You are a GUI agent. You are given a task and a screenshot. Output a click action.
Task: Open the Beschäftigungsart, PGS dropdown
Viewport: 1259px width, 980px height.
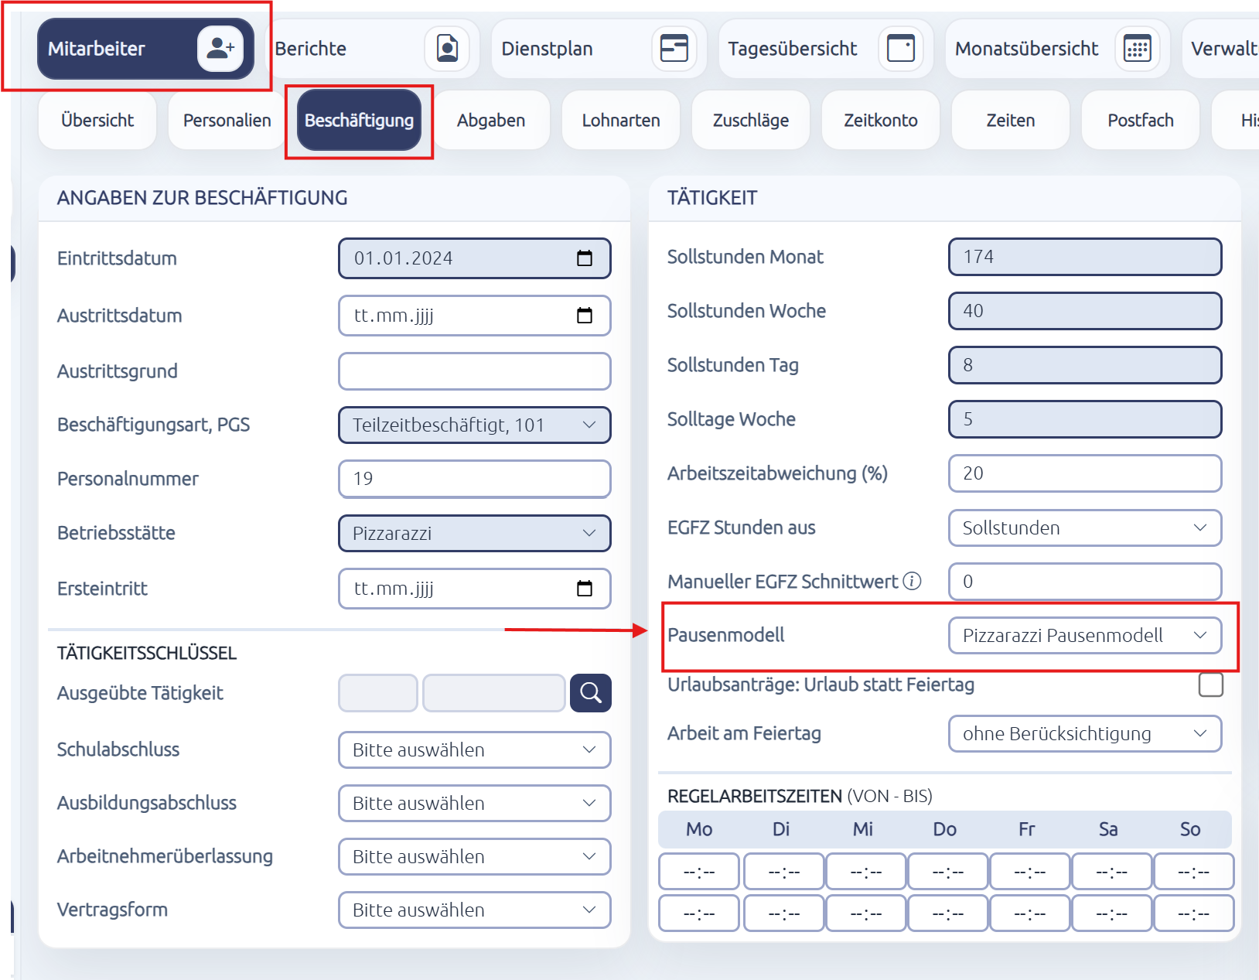click(475, 425)
